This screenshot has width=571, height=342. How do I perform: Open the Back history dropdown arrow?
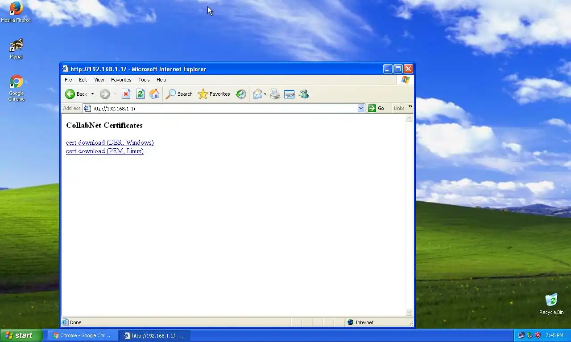92,94
